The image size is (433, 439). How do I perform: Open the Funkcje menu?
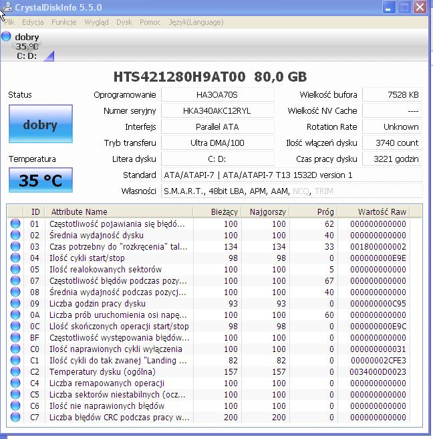pyautogui.click(x=63, y=22)
